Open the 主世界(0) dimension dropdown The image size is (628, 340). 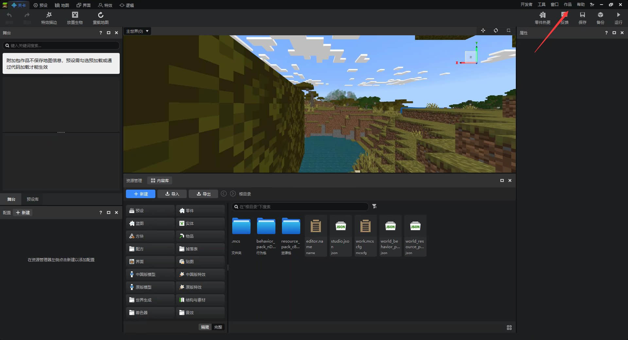(x=137, y=31)
